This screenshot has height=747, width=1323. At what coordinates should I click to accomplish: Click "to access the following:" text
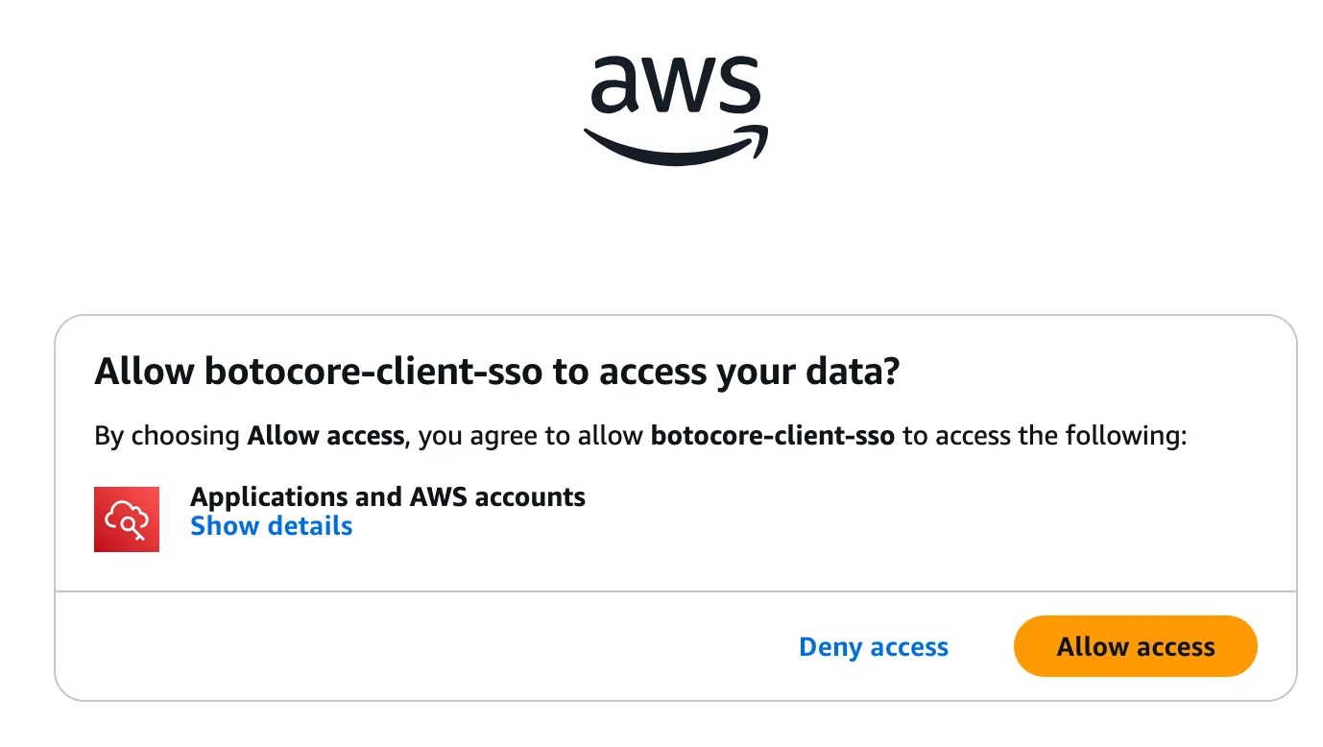point(1046,436)
